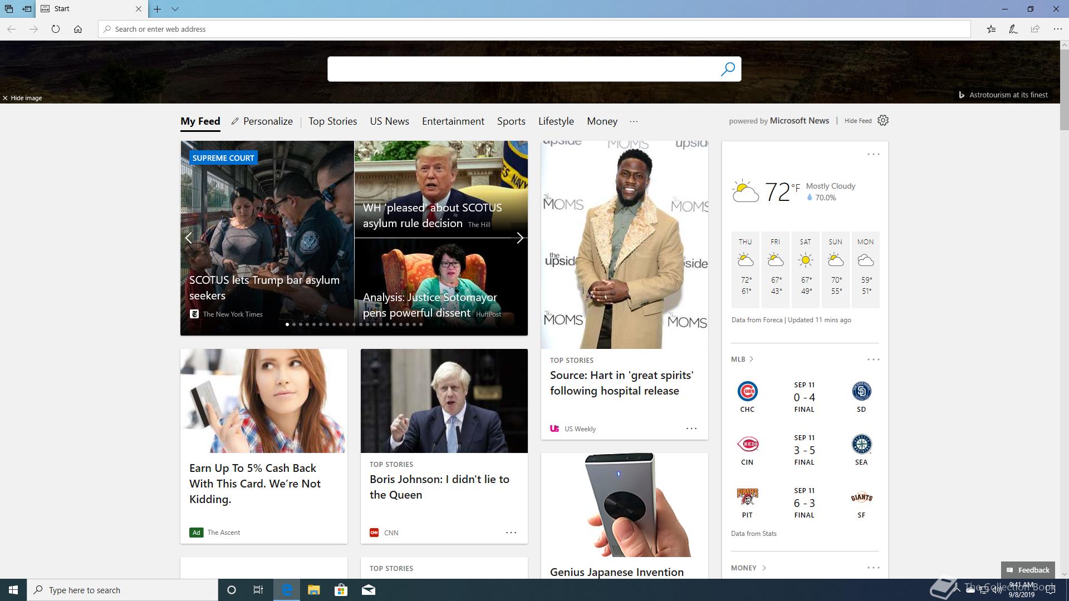Click the back navigation arrow
Image resolution: width=1069 pixels, height=601 pixels.
(11, 29)
